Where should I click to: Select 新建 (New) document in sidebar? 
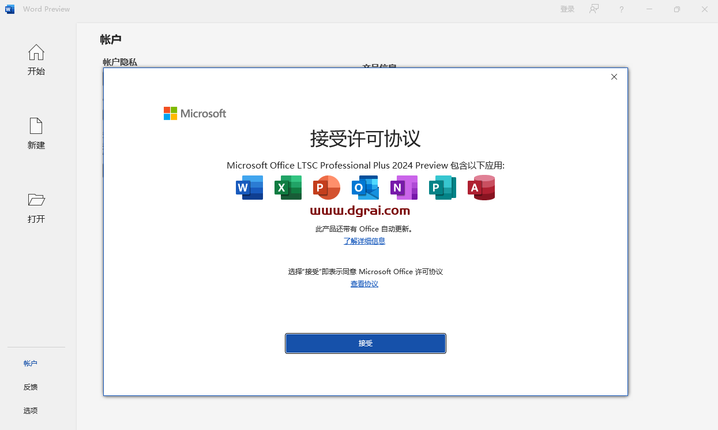[36, 134]
